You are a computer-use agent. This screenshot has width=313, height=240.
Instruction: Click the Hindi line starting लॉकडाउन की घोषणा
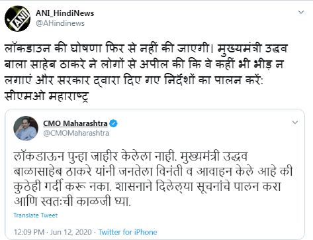pyautogui.click(x=146, y=48)
